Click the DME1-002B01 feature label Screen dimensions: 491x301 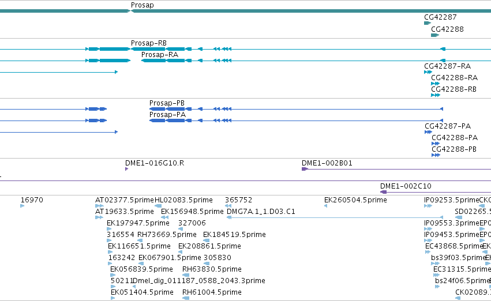pos(327,163)
